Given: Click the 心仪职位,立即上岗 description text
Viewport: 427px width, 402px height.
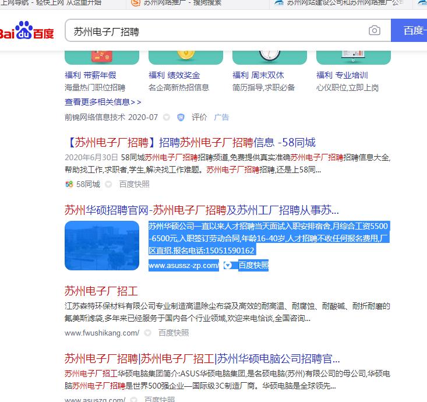Looking at the screenshot, I should pos(347,88).
